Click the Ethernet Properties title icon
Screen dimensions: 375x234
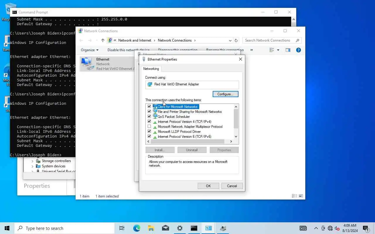pyautogui.click(x=144, y=59)
